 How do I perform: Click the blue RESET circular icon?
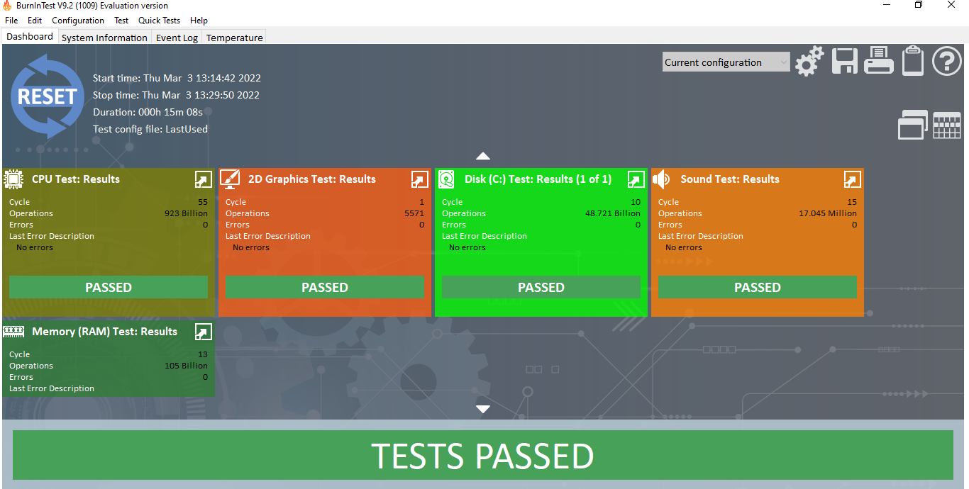click(47, 96)
